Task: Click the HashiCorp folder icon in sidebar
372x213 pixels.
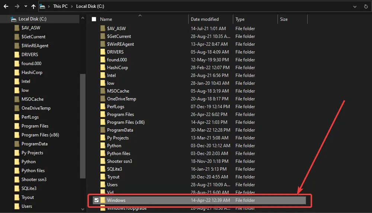Action: [x=17, y=72]
